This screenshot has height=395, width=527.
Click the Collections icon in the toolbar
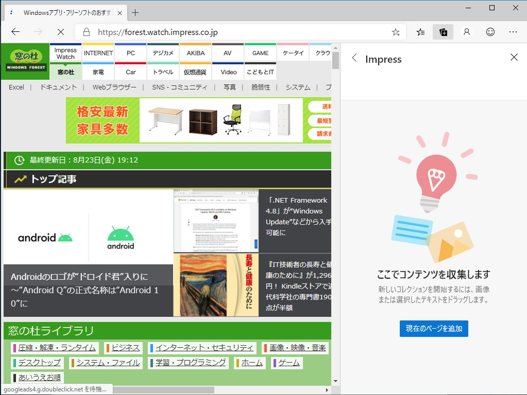click(x=443, y=32)
